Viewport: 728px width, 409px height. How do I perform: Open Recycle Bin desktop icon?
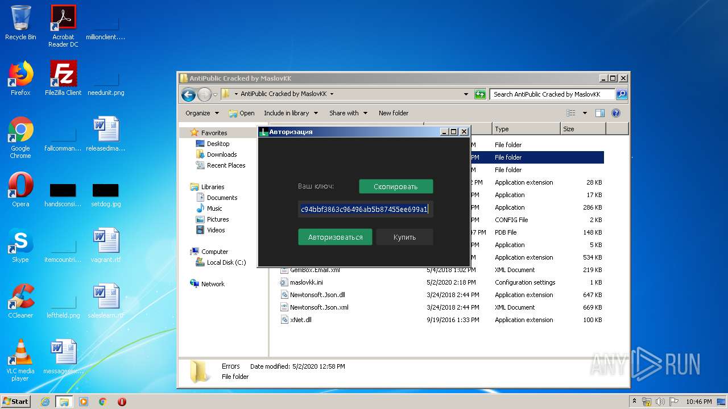pyautogui.click(x=20, y=23)
